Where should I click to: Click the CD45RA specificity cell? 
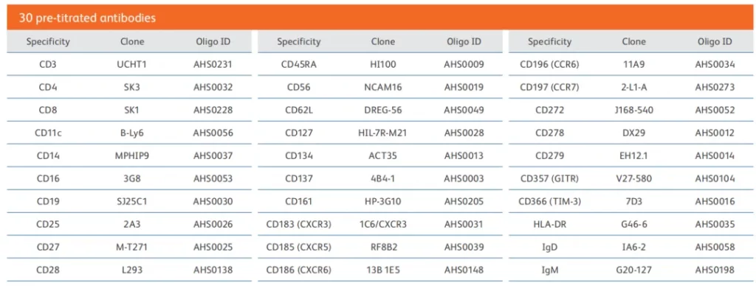point(299,64)
